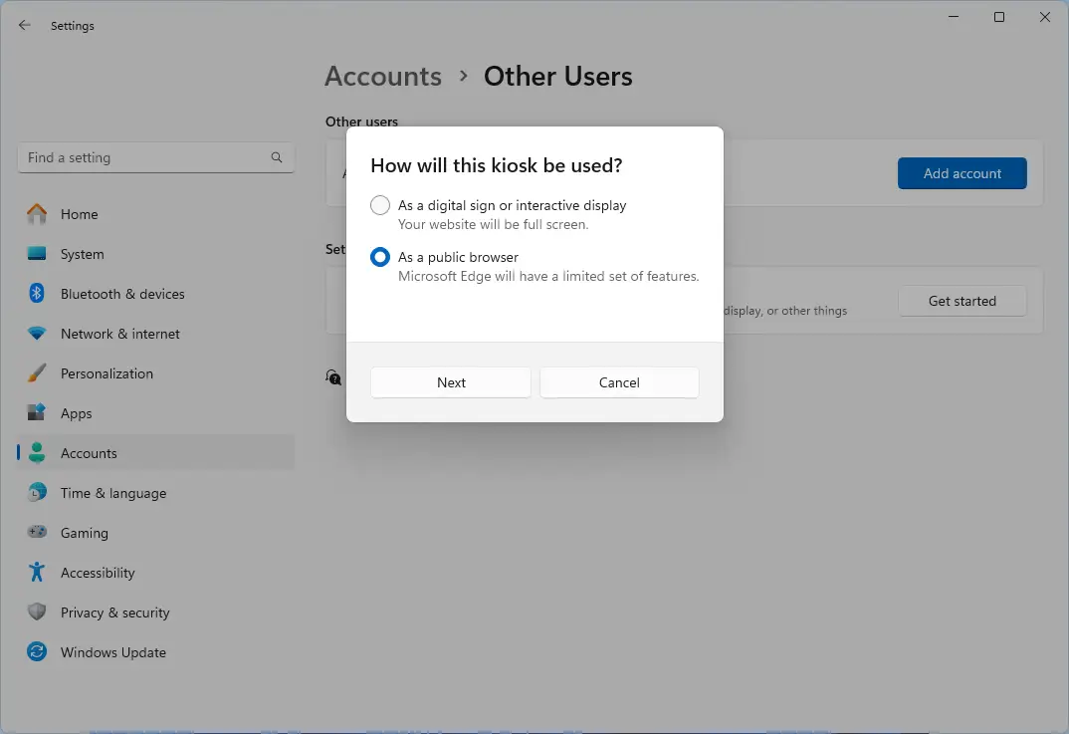The image size is (1069, 734).
Task: Select the public browser radio option
Action: (x=380, y=257)
